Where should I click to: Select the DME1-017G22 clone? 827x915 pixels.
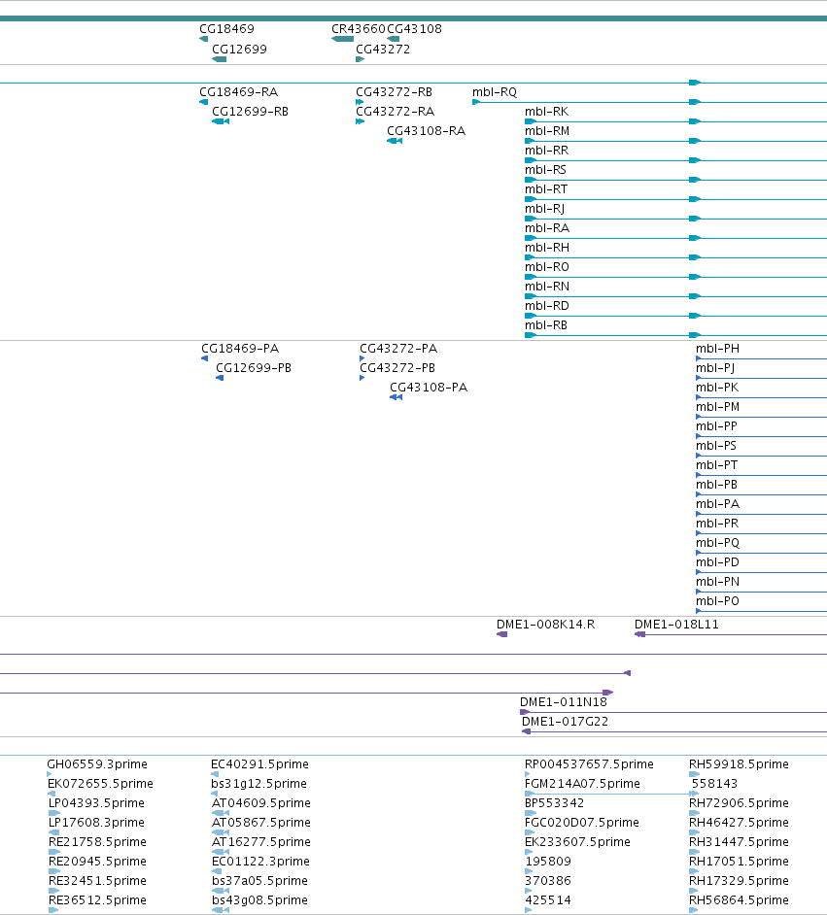[565, 722]
